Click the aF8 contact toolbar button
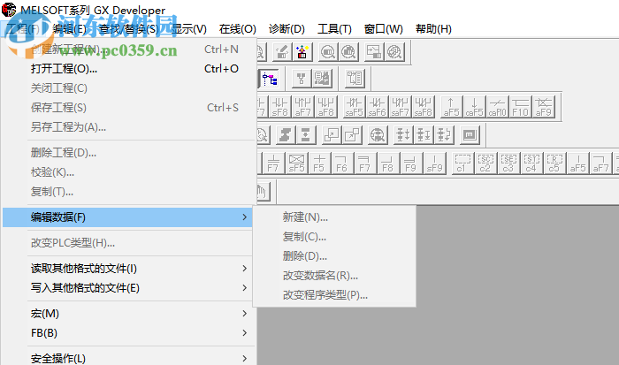 pos(326,107)
